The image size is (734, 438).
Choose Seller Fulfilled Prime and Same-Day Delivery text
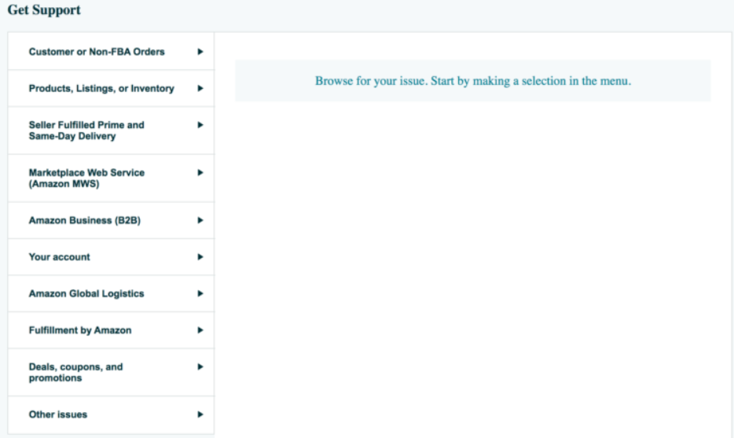tap(86, 131)
